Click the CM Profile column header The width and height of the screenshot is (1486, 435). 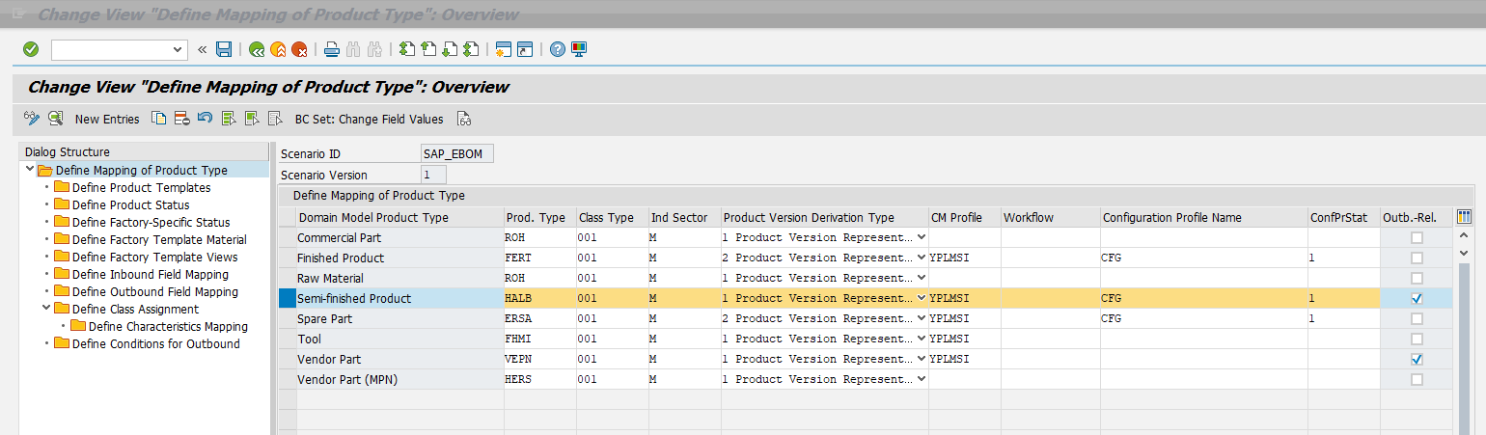pyautogui.click(x=964, y=217)
